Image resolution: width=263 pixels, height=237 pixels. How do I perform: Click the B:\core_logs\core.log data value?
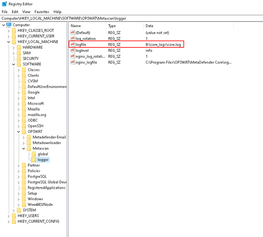(163, 45)
